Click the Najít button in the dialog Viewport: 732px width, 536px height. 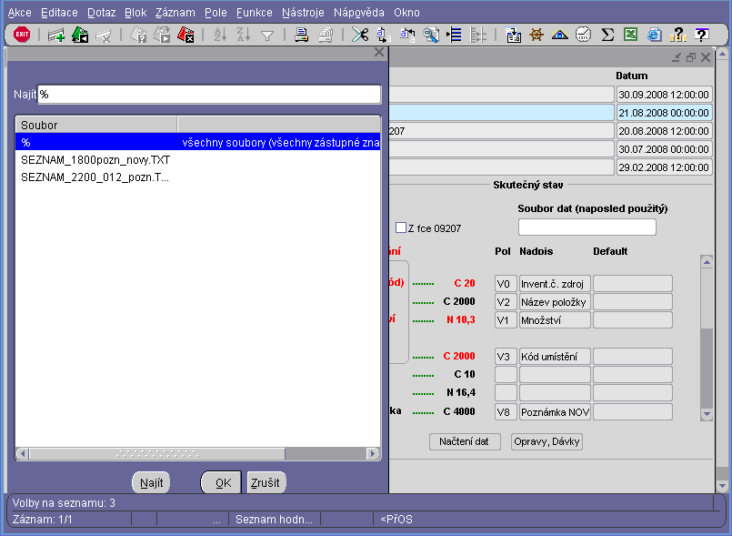tap(151, 482)
